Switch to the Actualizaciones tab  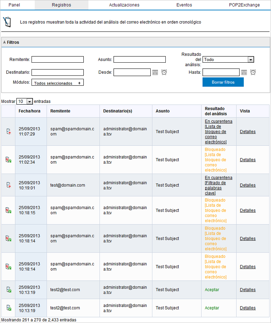(x=124, y=5)
